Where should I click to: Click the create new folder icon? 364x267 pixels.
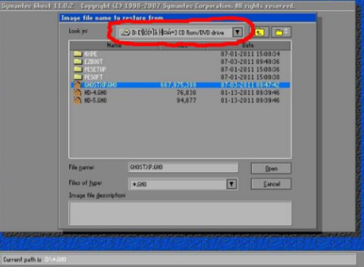281,32
